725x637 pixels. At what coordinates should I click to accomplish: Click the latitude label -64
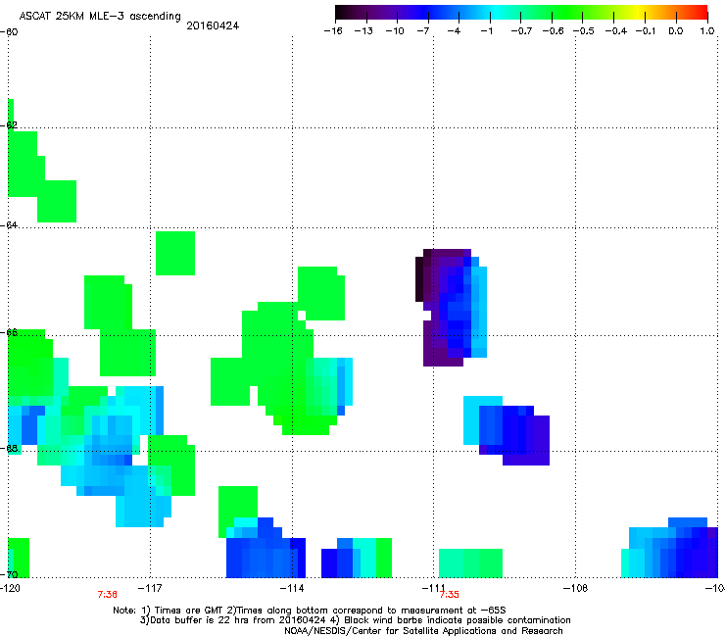click(x=9, y=224)
